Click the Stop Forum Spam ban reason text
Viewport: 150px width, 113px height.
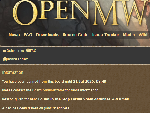click(x=83, y=99)
